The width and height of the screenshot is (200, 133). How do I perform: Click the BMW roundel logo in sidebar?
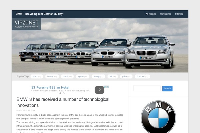click(x=158, y=117)
